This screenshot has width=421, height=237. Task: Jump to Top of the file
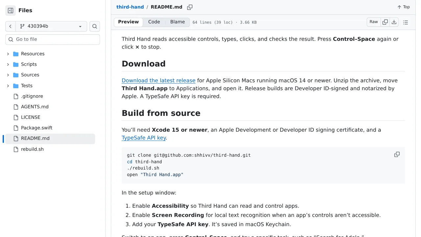point(404,7)
